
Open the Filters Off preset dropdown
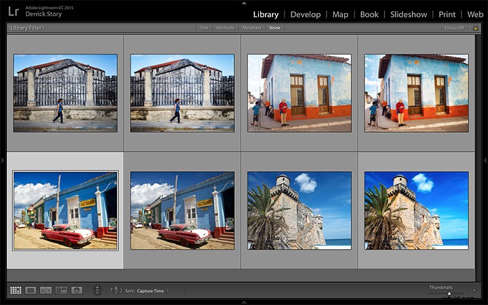456,28
